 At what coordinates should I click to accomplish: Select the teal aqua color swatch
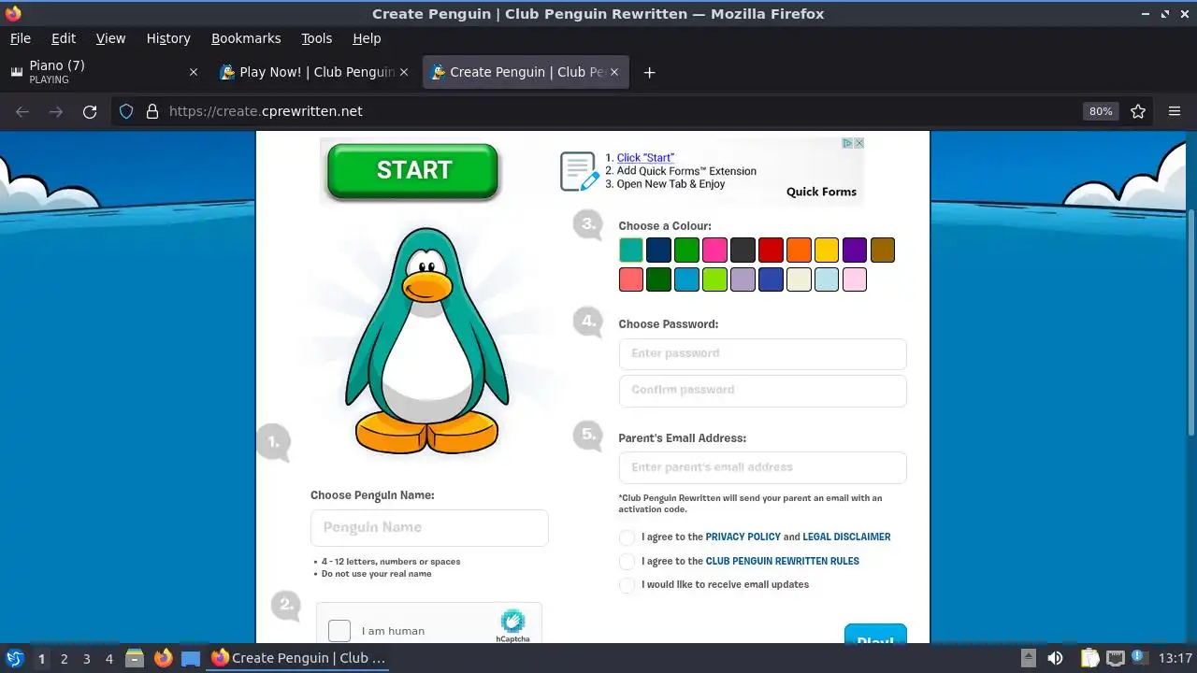[631, 251]
